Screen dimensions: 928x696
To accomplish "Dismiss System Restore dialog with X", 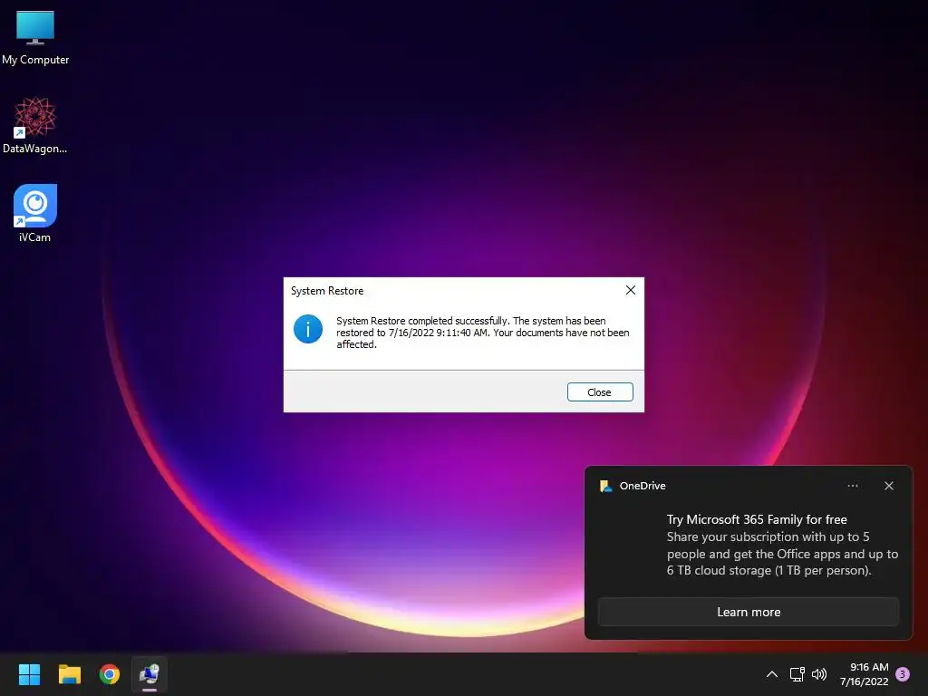I will point(631,290).
